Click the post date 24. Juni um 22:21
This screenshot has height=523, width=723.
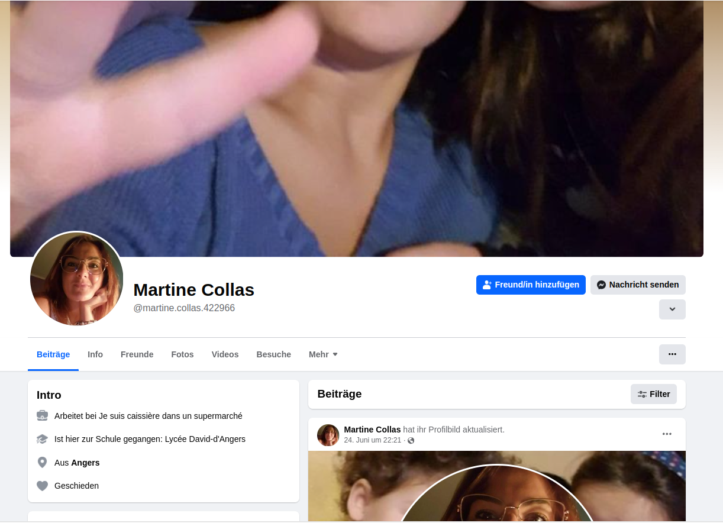tap(373, 440)
